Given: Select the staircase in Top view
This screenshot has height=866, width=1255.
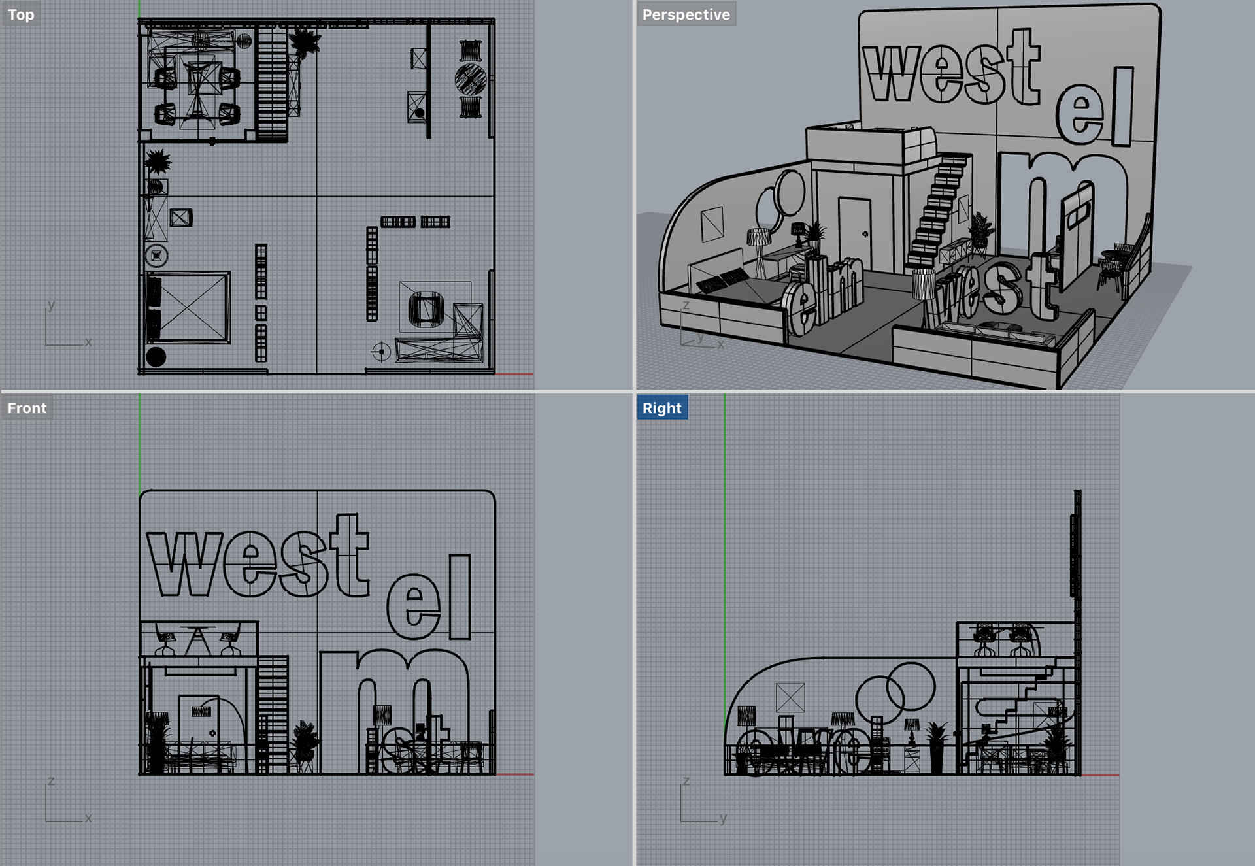Looking at the screenshot, I should 272,84.
